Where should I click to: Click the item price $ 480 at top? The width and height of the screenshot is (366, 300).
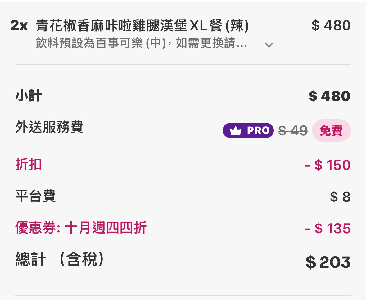coord(331,25)
